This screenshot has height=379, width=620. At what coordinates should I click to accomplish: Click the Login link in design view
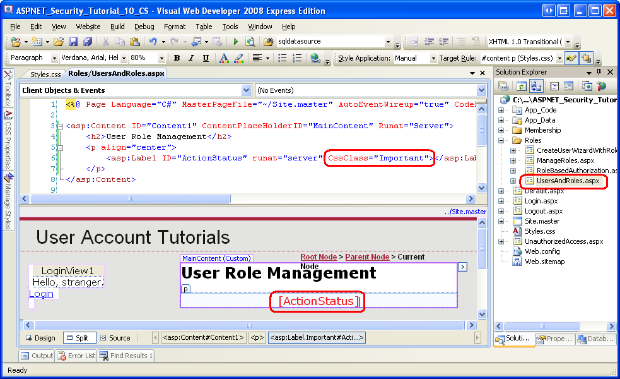tap(41, 294)
